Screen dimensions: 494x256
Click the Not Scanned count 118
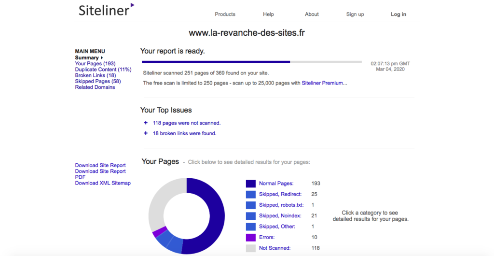(316, 248)
